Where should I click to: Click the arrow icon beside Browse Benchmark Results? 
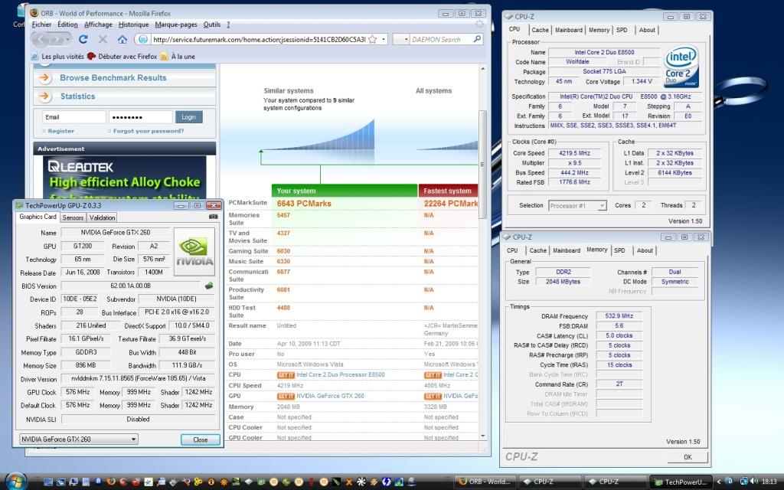coord(44,77)
